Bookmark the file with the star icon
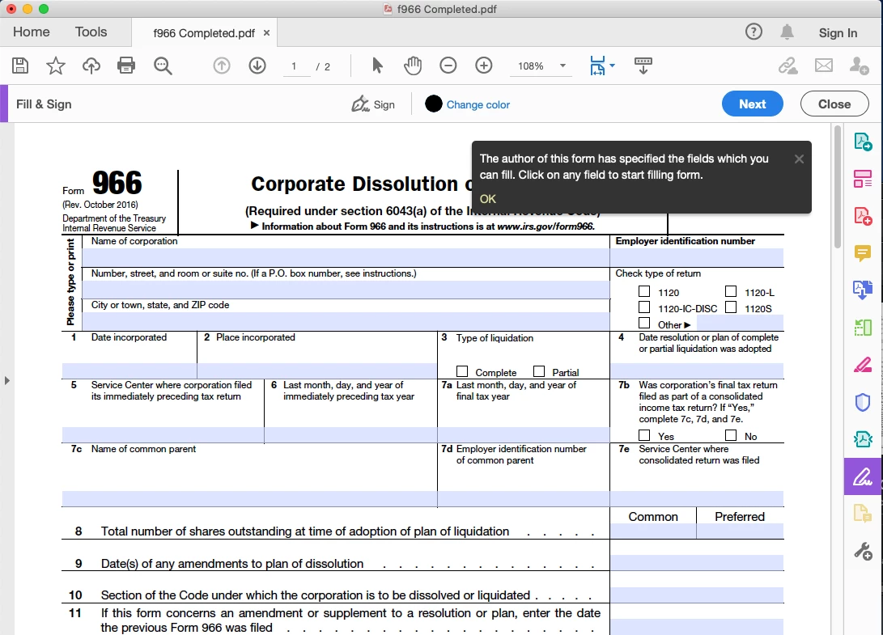 point(55,66)
